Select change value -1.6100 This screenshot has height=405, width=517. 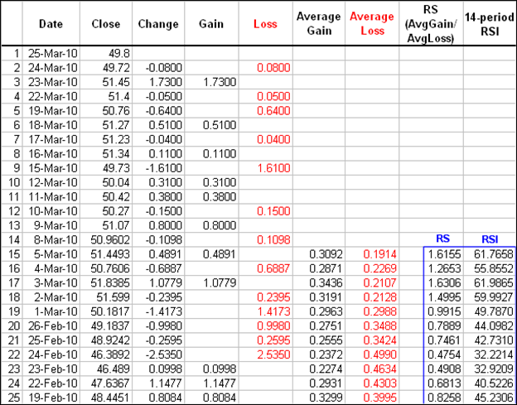163,168
